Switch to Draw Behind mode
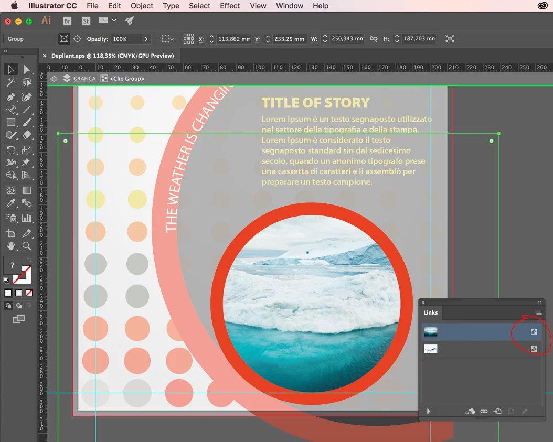 pos(19,306)
